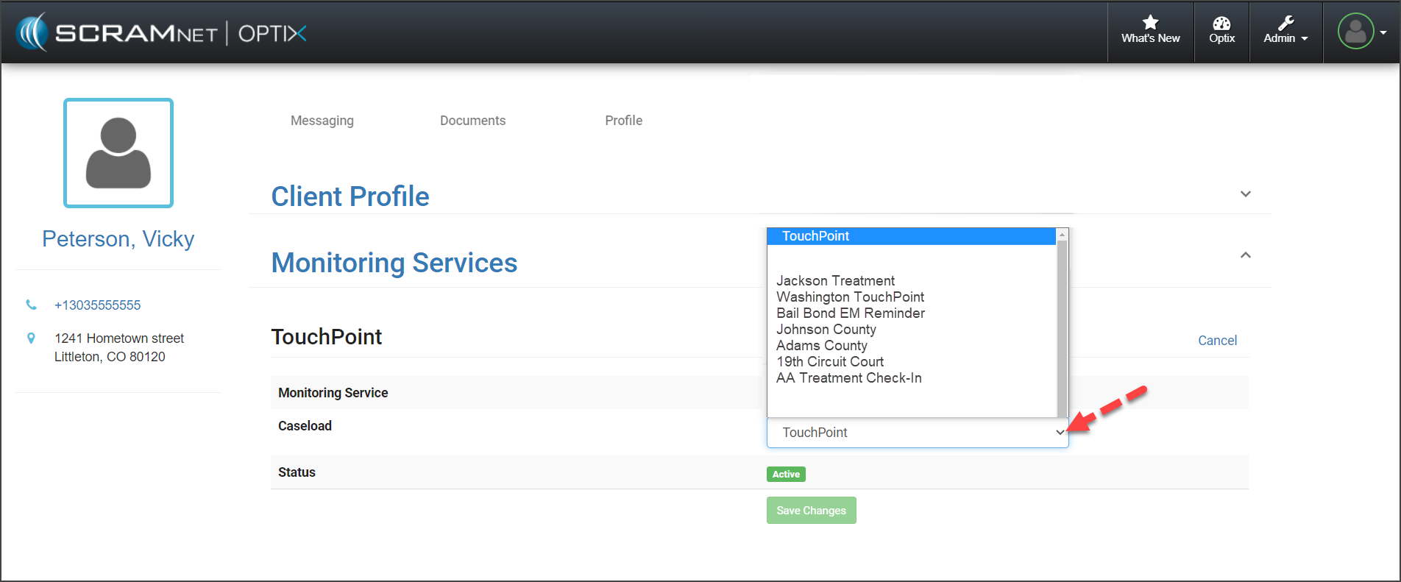Click the client profile photo placeholder
The width and height of the screenshot is (1401, 582).
(118, 153)
